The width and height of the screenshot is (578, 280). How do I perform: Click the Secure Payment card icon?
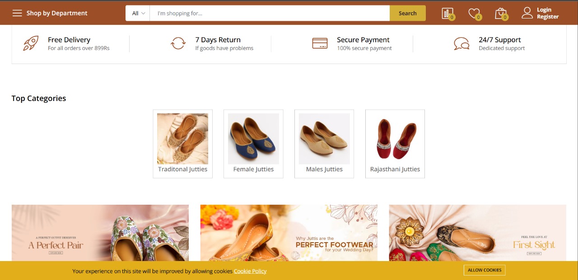[x=320, y=43]
